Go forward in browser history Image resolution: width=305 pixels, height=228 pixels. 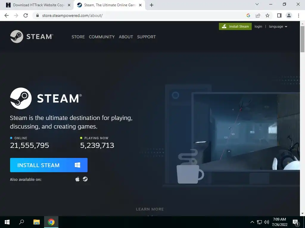[16, 15]
